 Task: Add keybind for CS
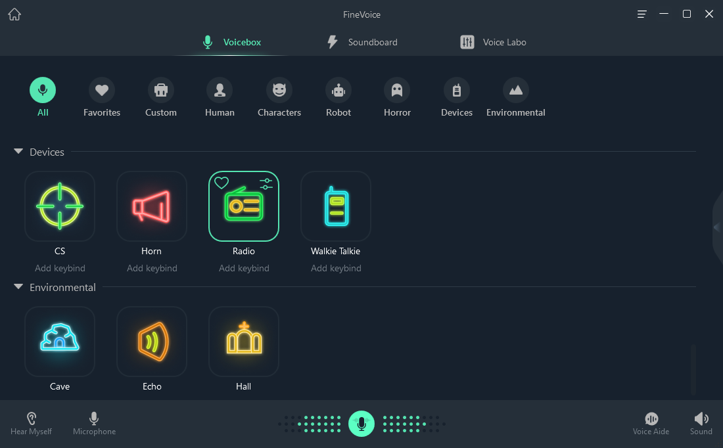pos(60,268)
